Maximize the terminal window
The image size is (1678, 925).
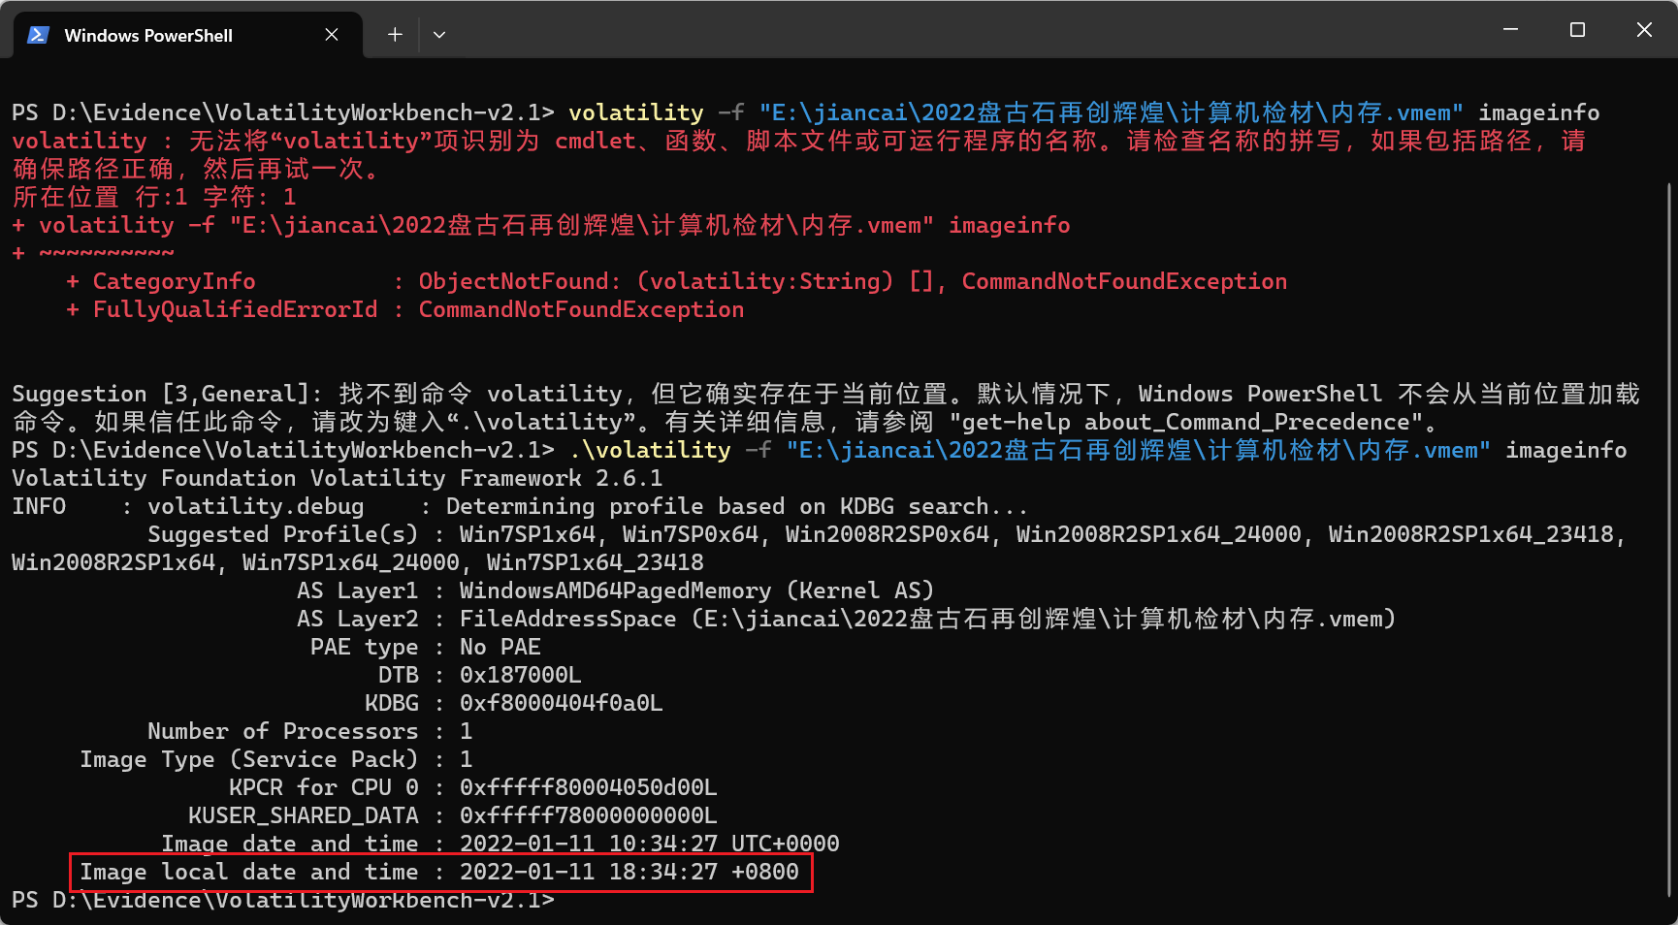point(1577,30)
